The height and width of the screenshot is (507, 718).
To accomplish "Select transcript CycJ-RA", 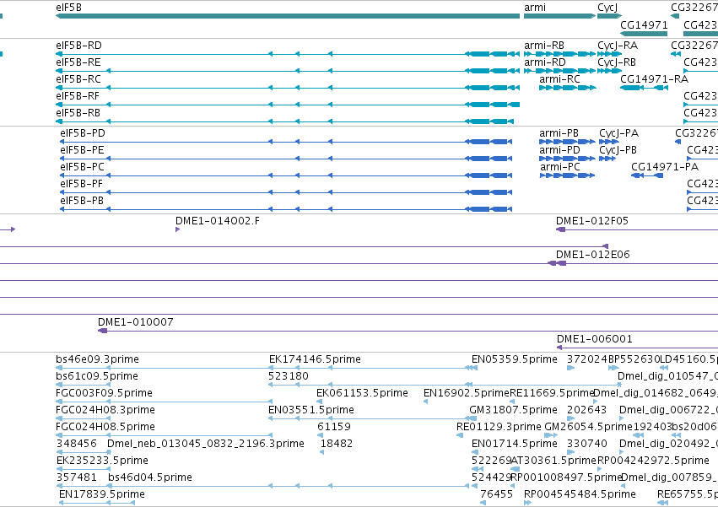I will click(618, 46).
